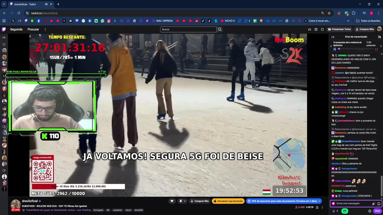This screenshot has height=215, width=383.
Task: Open the Twitch notifications inbox icon
Action: coord(316,29)
